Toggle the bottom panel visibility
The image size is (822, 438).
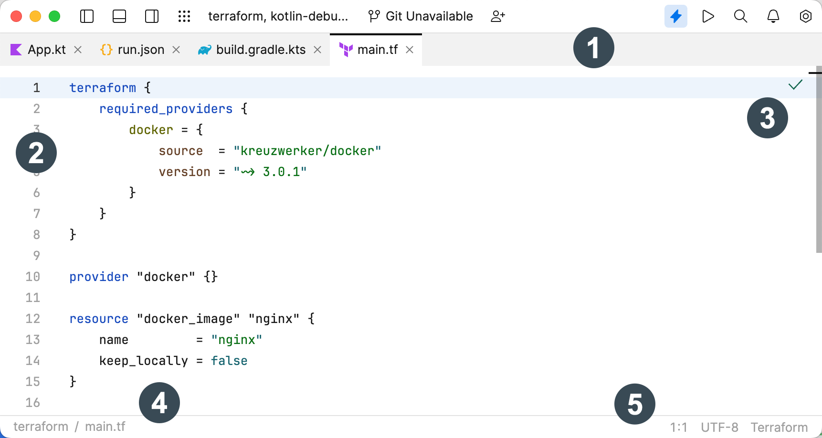(119, 16)
